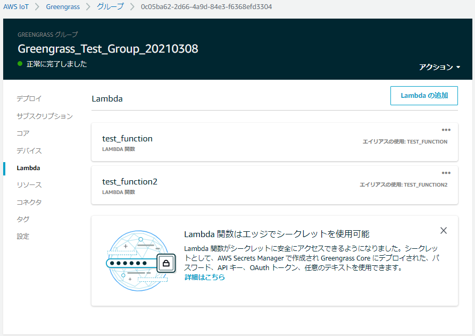Screen dimensions: 475x336
Task: Open the test_function2 card's three-dot menu
Action: coord(446,173)
